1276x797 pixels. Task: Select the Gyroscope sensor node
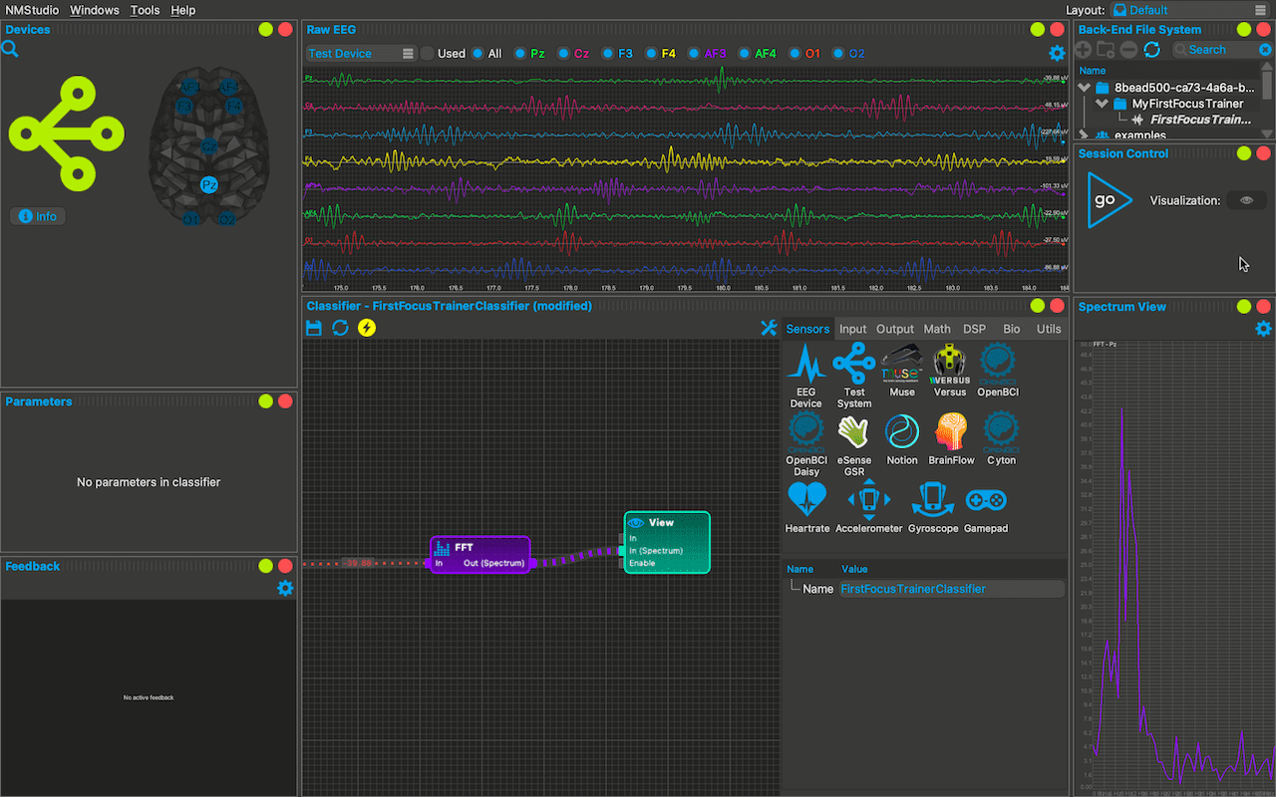(x=933, y=507)
